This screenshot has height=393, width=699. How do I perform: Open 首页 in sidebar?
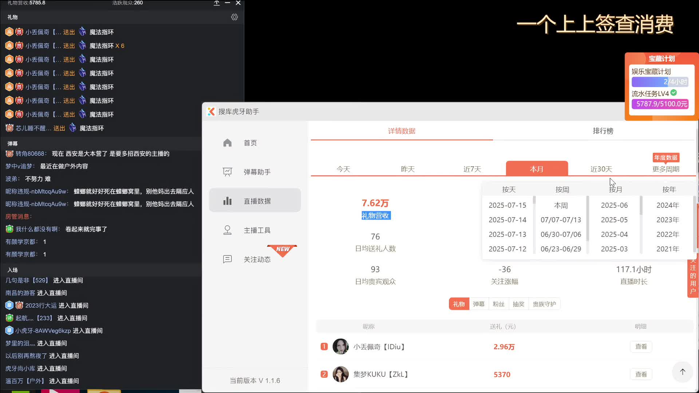(x=255, y=143)
